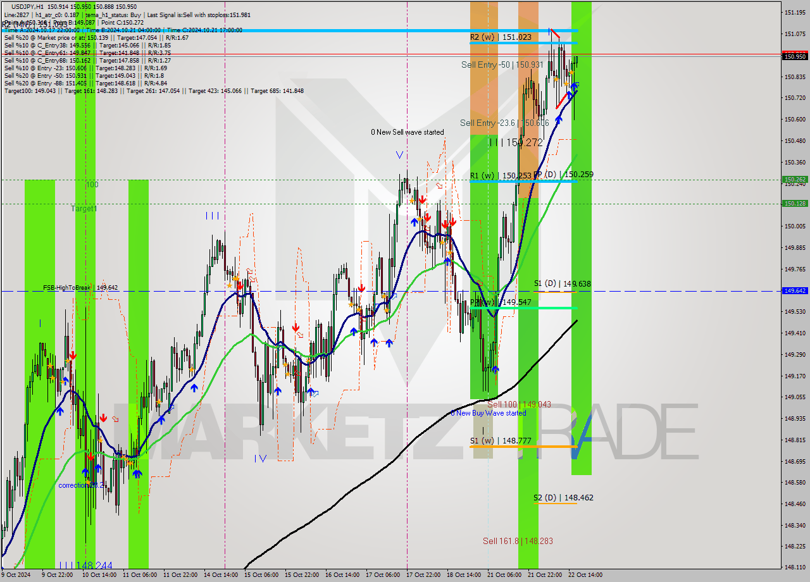The width and height of the screenshot is (810, 582).
Task: Click the '18 Oct 14:00' time axis label
Action: pyautogui.click(x=464, y=575)
